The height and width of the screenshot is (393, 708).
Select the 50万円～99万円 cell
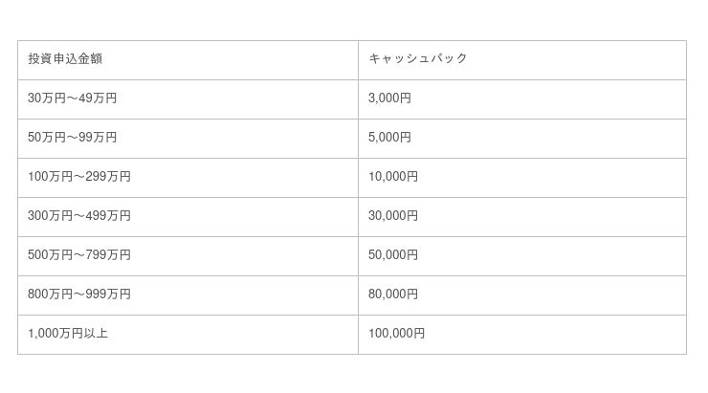point(188,138)
